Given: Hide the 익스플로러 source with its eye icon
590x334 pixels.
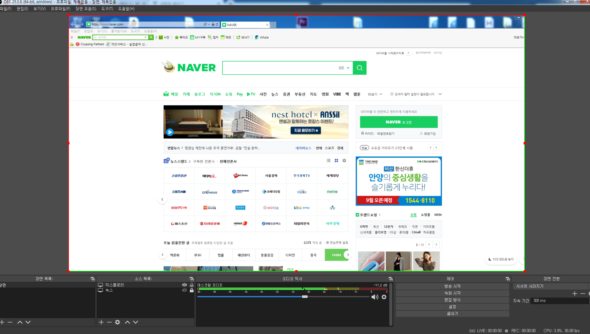Looking at the screenshot, I should (x=185, y=285).
